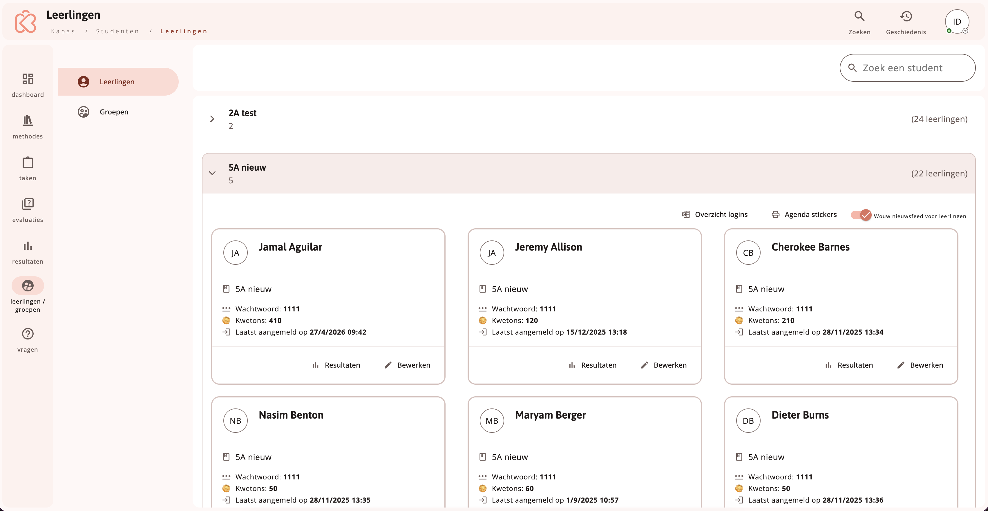The width and height of the screenshot is (988, 511).
Task: Toggle Wouw nieuwsfeed voor leerlingen switch
Action: 861,215
